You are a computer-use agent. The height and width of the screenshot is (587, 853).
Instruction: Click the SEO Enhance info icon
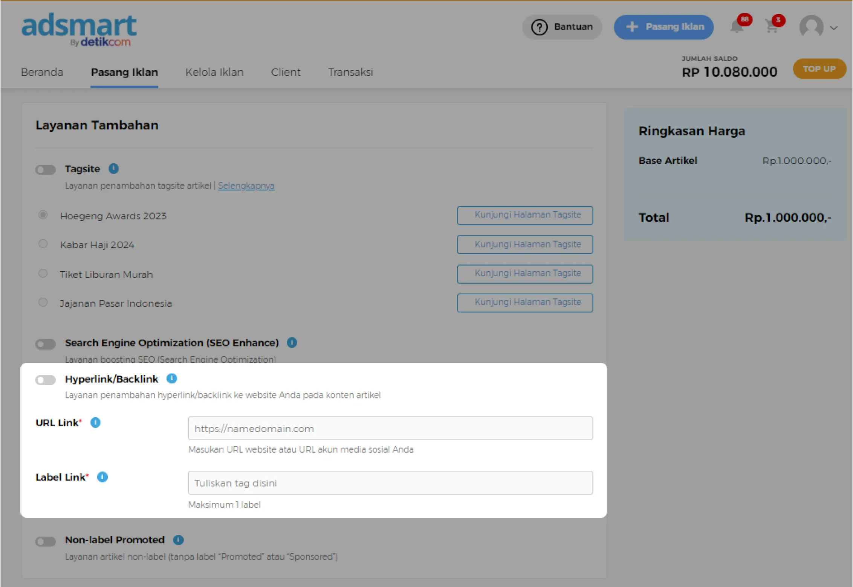click(x=292, y=342)
